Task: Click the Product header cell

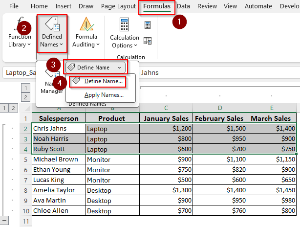Action: point(112,118)
